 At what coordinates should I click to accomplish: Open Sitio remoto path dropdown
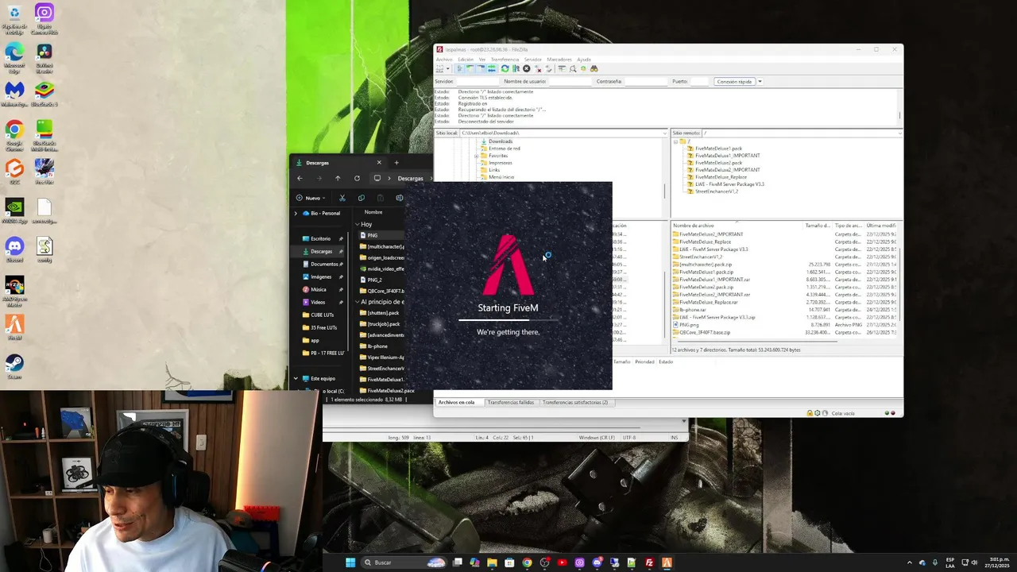(x=899, y=133)
